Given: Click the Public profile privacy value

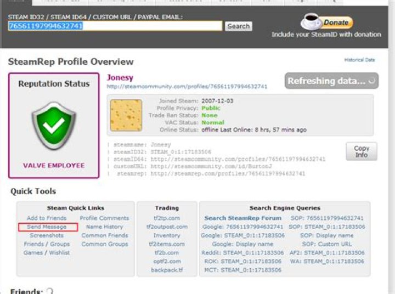Looking at the screenshot, I should point(211,108).
